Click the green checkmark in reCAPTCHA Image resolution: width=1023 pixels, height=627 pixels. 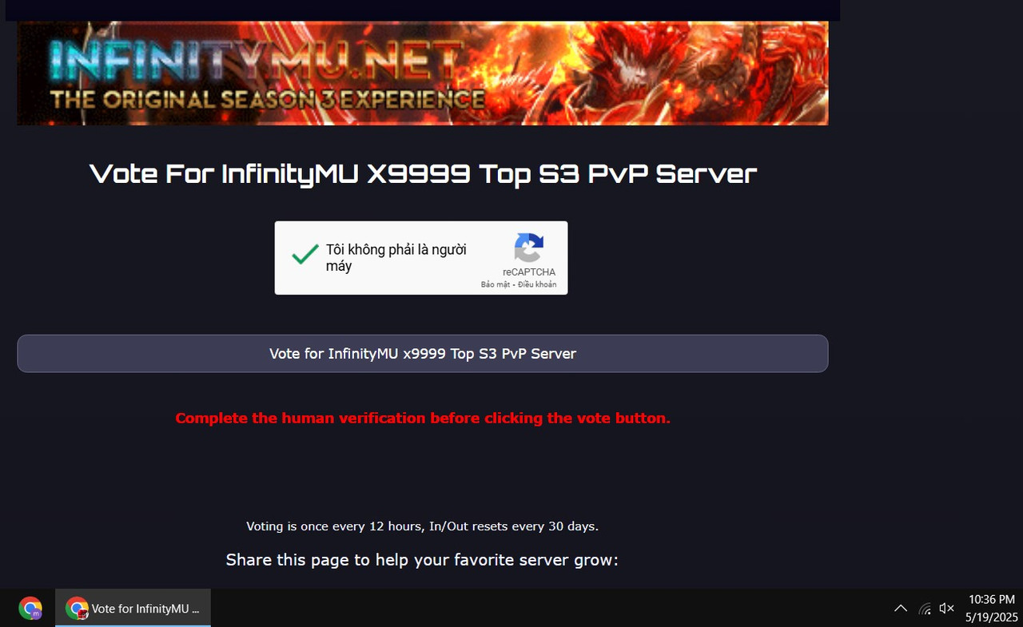(x=305, y=255)
